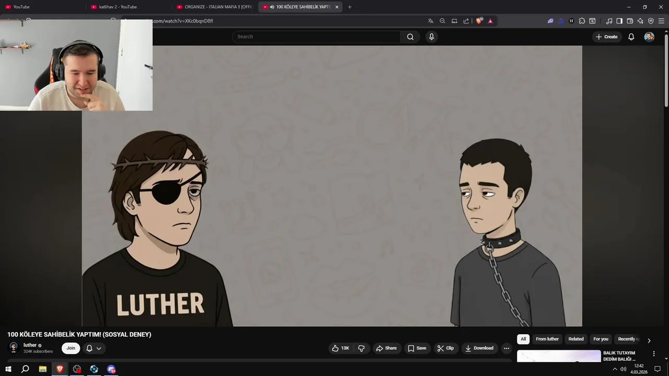Click the page vertical scrollbar
The image size is (669, 376).
point(666,70)
